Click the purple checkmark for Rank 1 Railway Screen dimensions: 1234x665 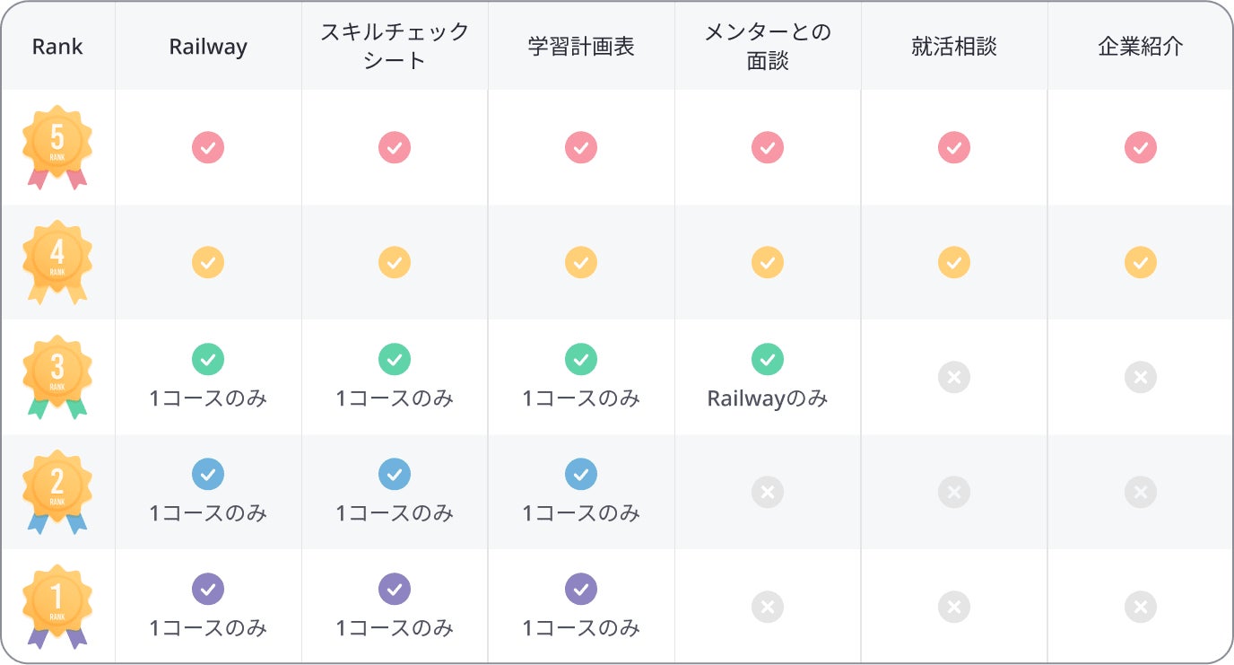(208, 589)
